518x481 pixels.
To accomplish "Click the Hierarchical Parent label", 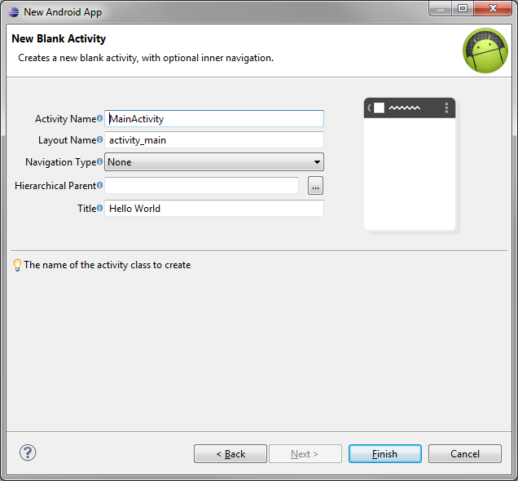I will (55, 186).
